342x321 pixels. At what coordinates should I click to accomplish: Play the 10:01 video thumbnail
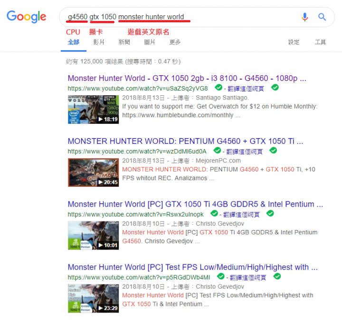coord(94,235)
